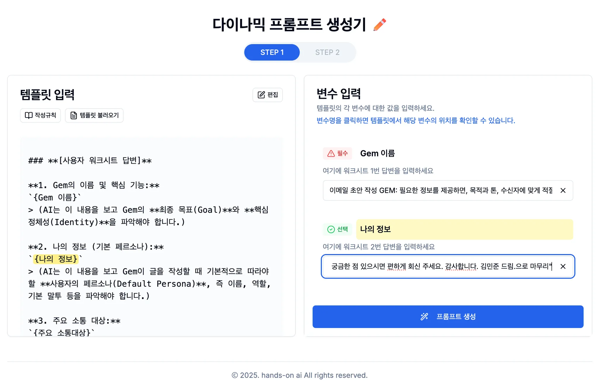The image size is (599, 387).
Task: Select the STEP 1 tab
Action: pyautogui.click(x=272, y=52)
